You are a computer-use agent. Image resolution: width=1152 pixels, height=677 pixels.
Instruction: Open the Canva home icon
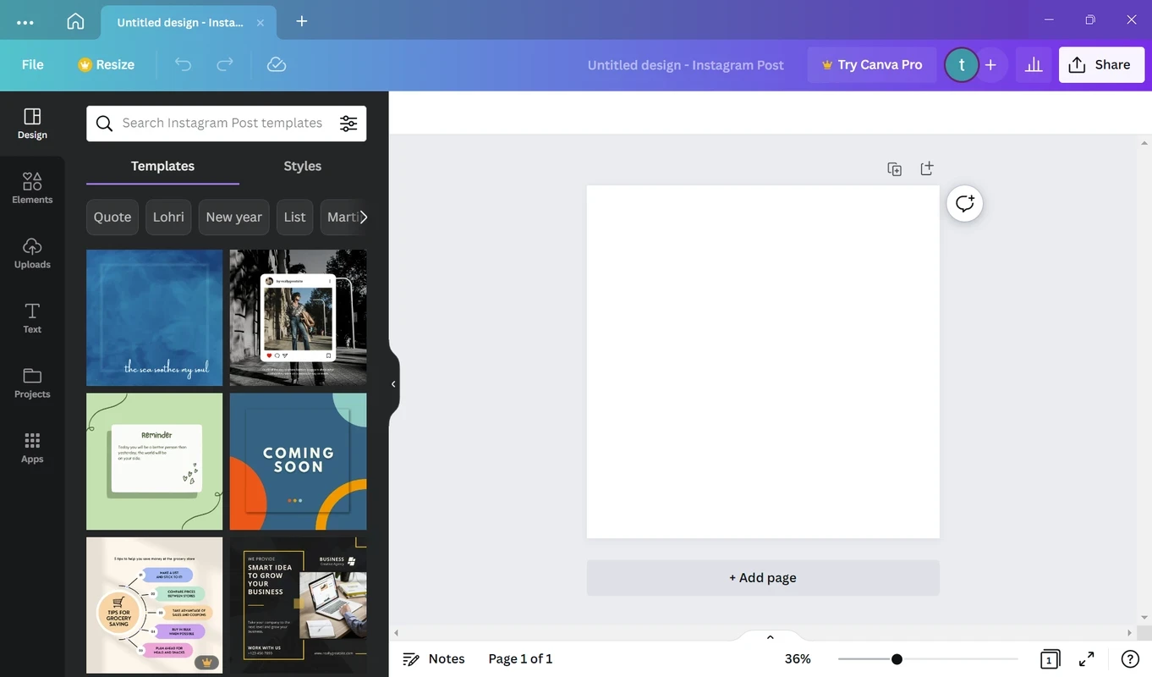point(75,22)
